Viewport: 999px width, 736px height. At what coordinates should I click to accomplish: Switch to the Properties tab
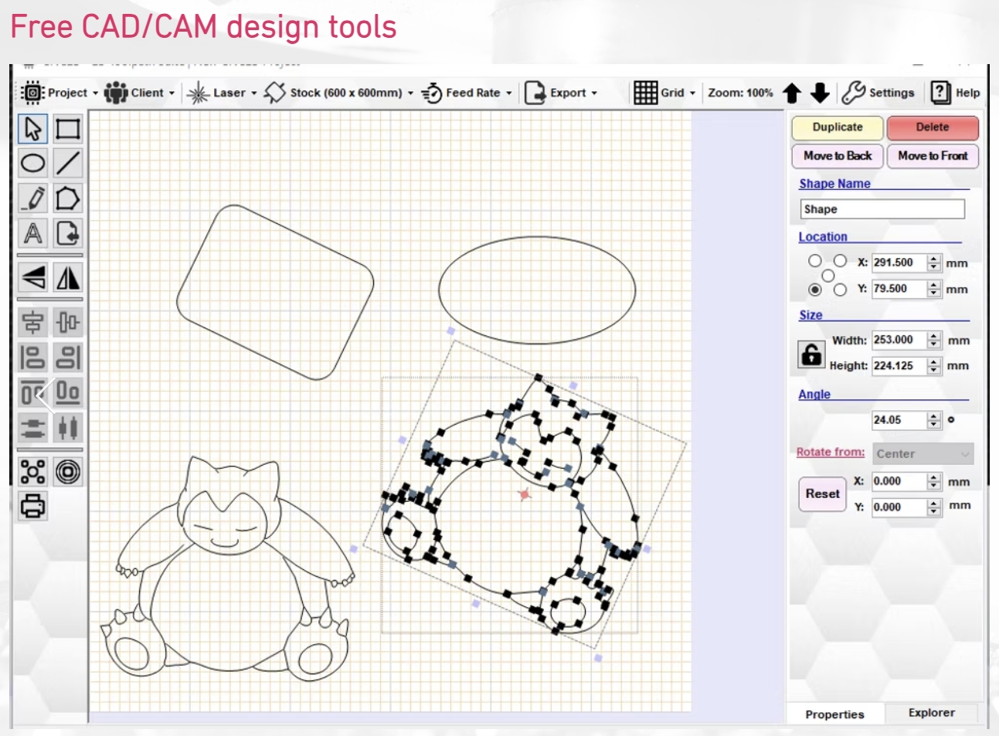click(834, 714)
